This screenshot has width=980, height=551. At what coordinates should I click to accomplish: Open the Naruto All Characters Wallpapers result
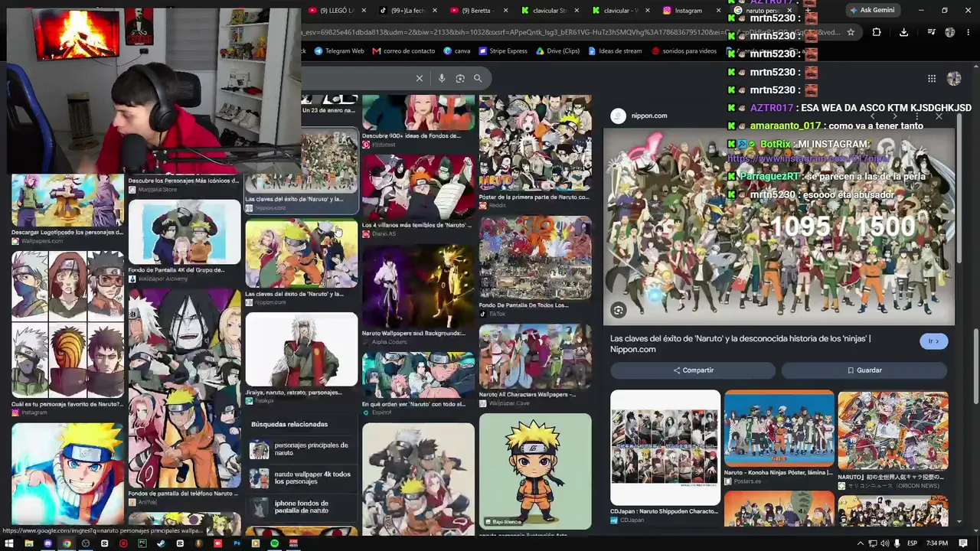535,357
